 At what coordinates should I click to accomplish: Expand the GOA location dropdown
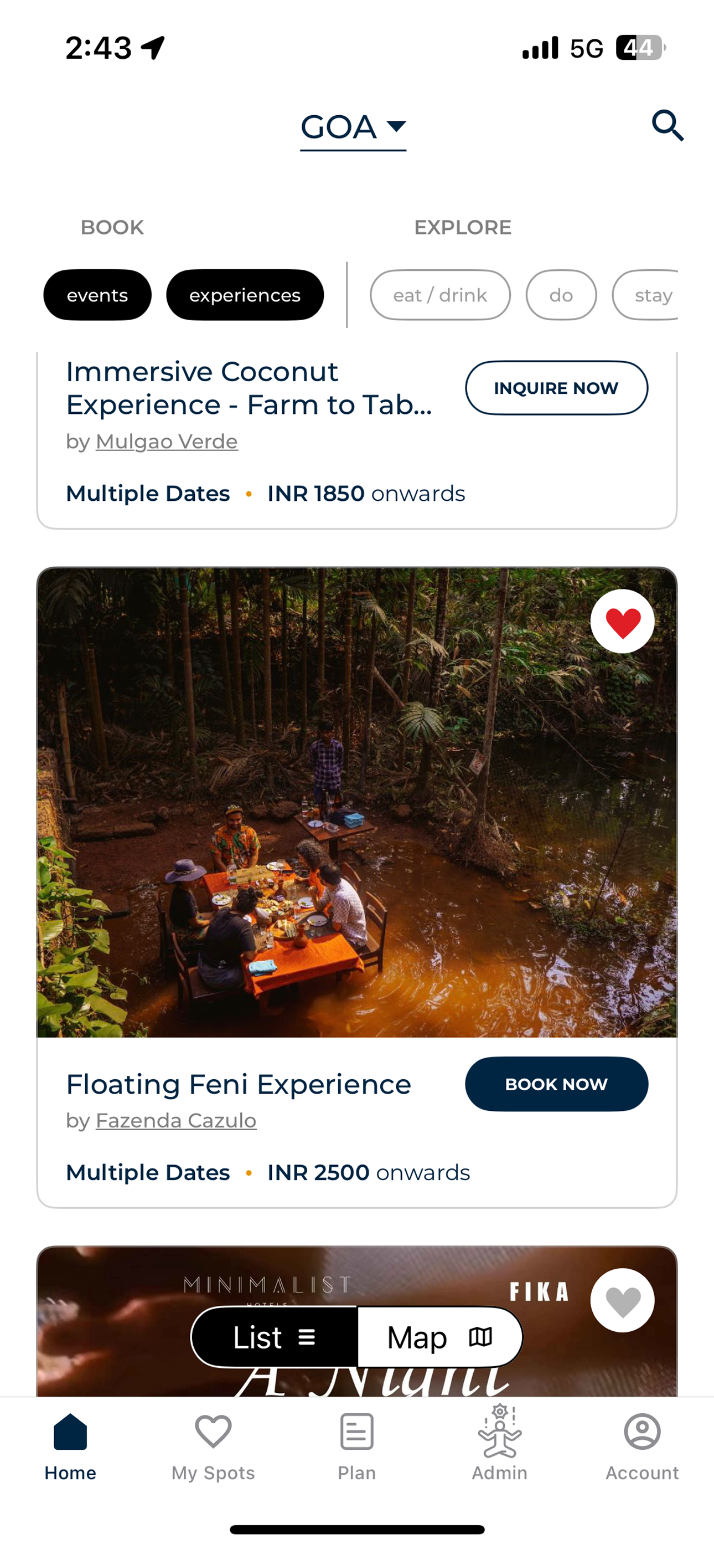coord(353,127)
